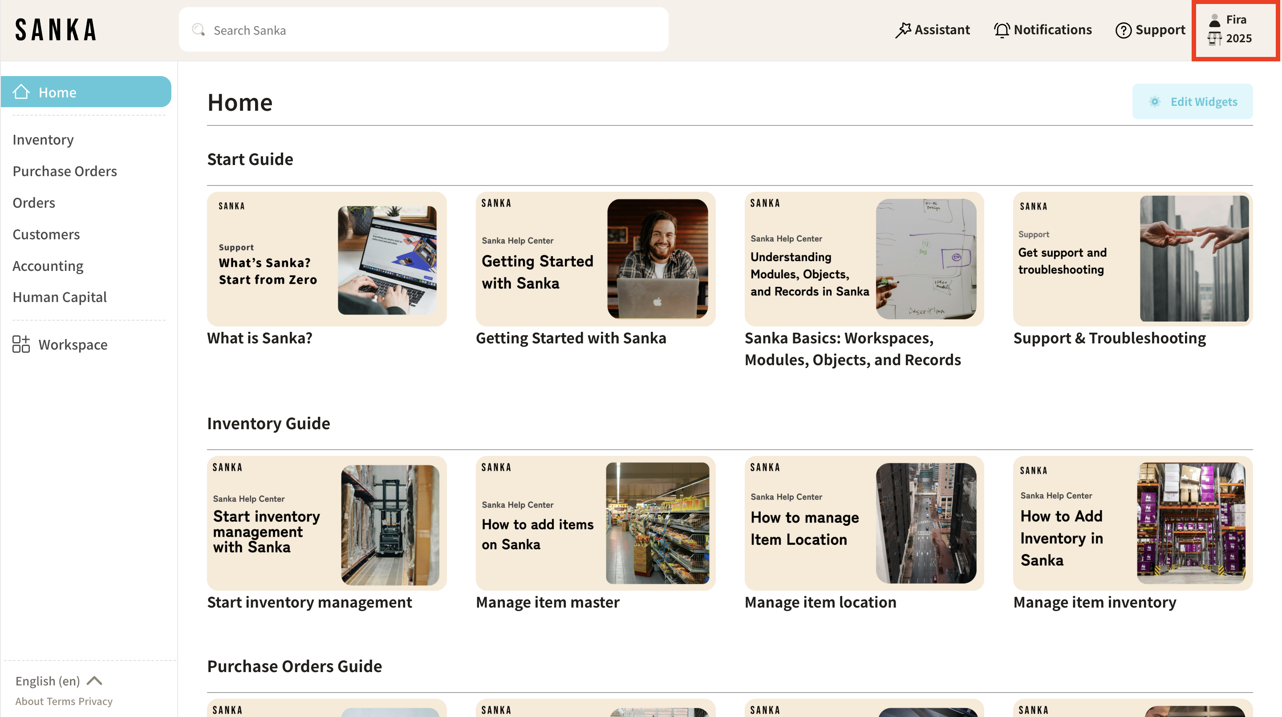Click the Home house icon in sidebar
The height and width of the screenshot is (717, 1282).
[21, 92]
